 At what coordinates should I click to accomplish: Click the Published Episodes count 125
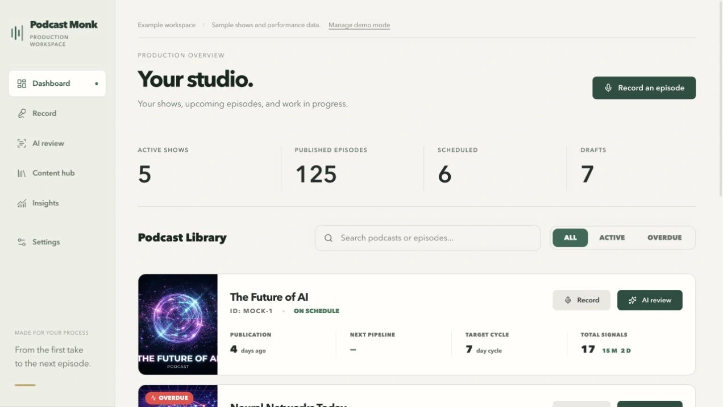pyautogui.click(x=316, y=174)
